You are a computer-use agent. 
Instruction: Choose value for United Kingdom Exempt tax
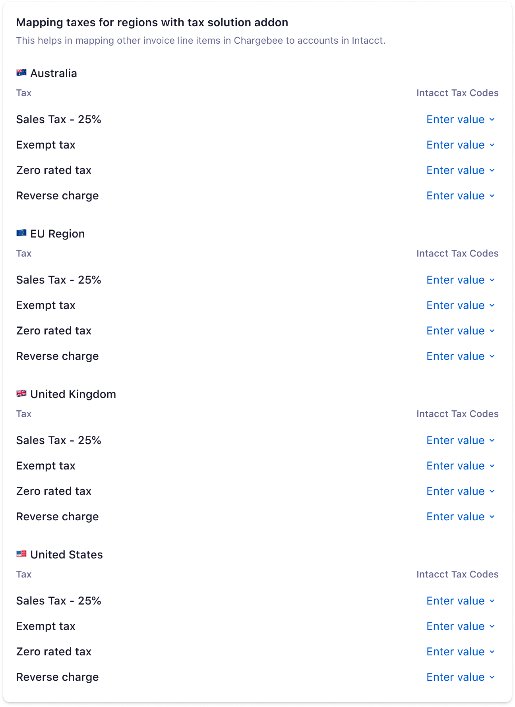click(x=461, y=466)
